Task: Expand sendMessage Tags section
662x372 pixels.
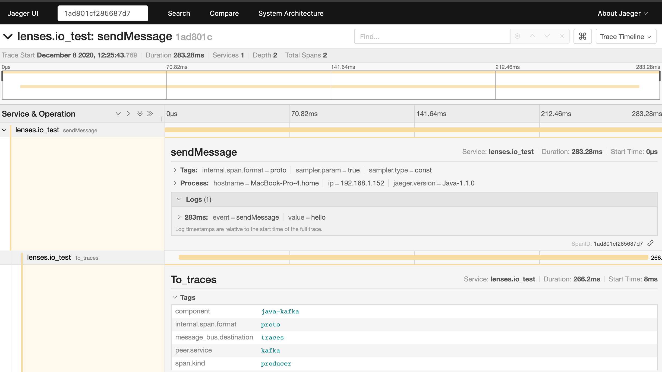Action: coord(175,170)
